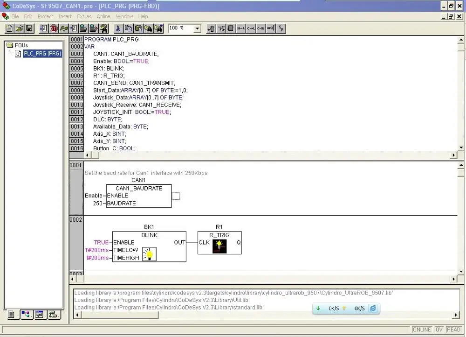Switch to the POUs tab at bottom left
Viewport: 466px width, 337px height.
coord(11,315)
